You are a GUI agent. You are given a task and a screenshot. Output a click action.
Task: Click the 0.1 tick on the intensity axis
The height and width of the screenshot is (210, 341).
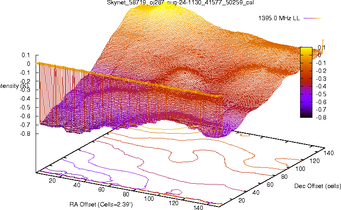pyautogui.click(x=26, y=55)
